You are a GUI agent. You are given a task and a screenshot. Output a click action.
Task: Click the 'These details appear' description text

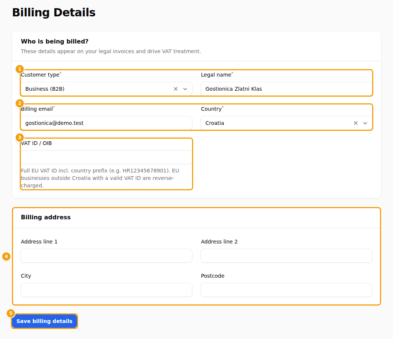111,51
